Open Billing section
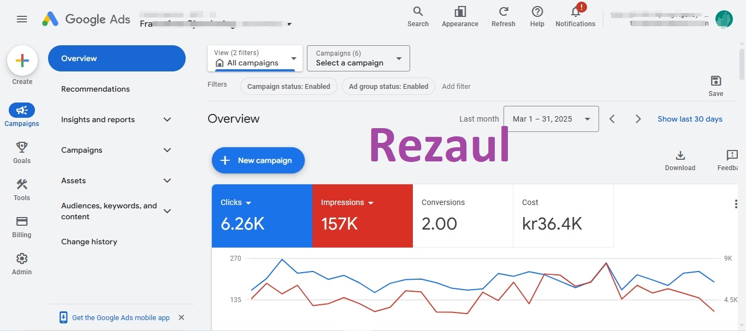 22,226
